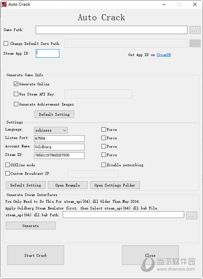Click Start Crack button
Image resolution: width=203 pixels, height=279 pixels.
36,255
